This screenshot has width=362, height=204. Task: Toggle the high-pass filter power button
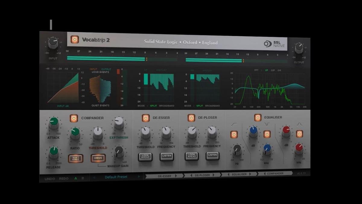point(234,134)
